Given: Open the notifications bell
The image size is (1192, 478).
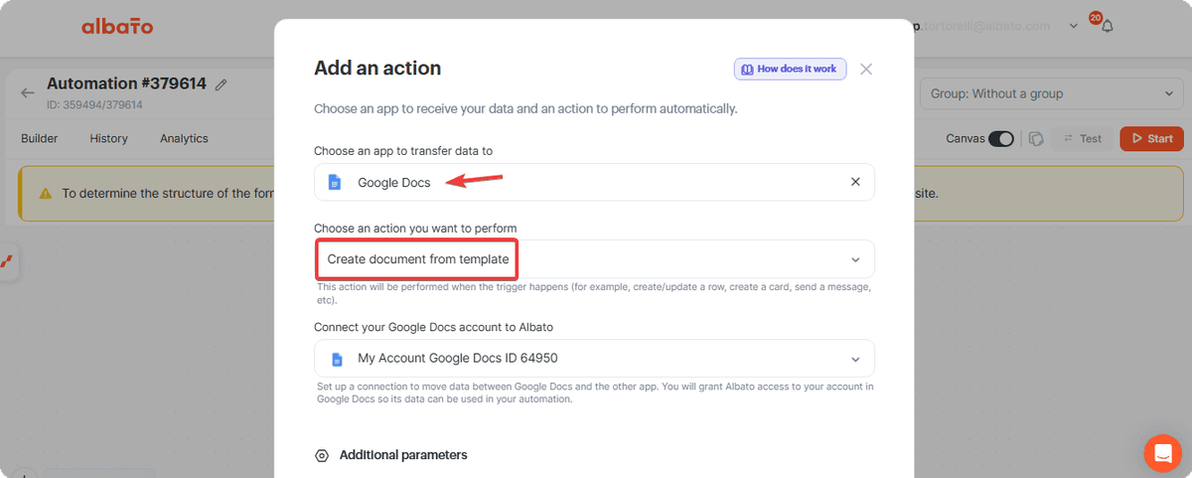Looking at the screenshot, I should (x=1107, y=26).
